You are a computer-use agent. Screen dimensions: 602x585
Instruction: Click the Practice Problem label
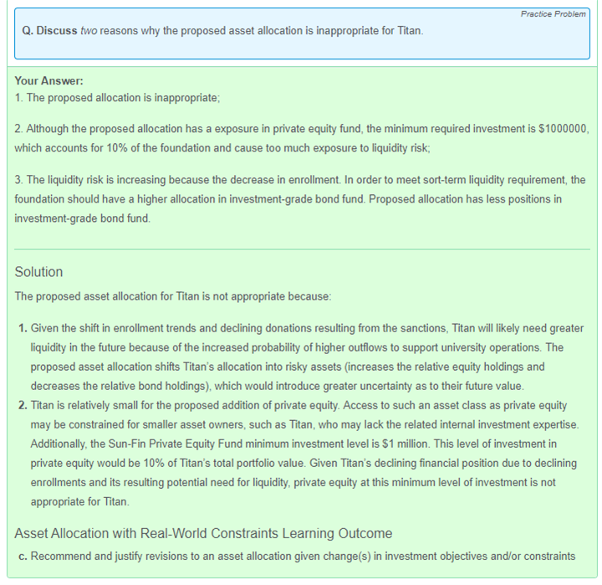[x=553, y=14]
